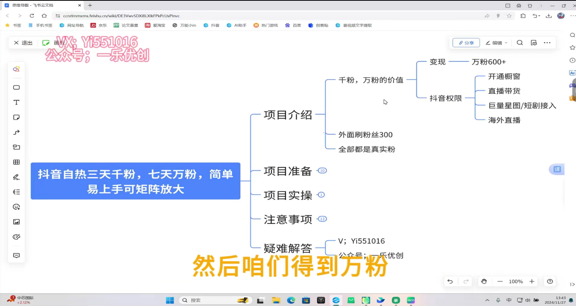
Task: Open the 画板 board icon
Action: point(46,43)
